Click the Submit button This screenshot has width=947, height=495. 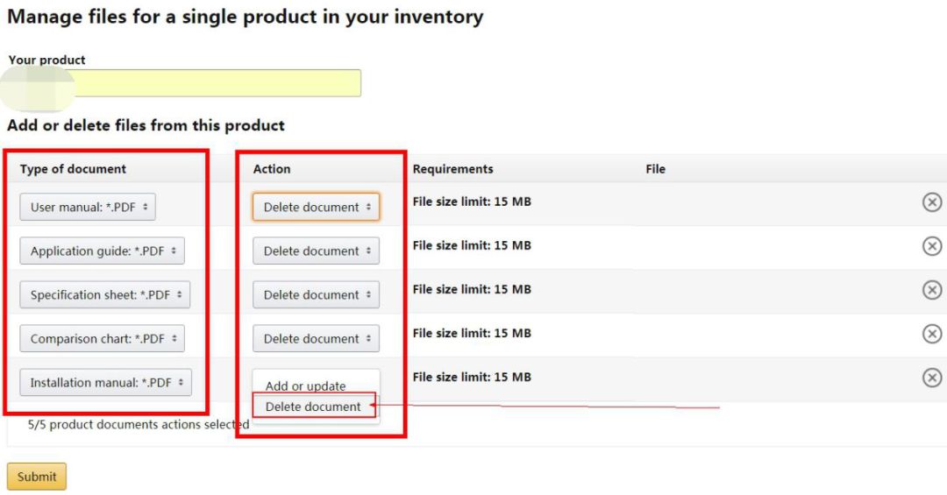[x=37, y=477]
